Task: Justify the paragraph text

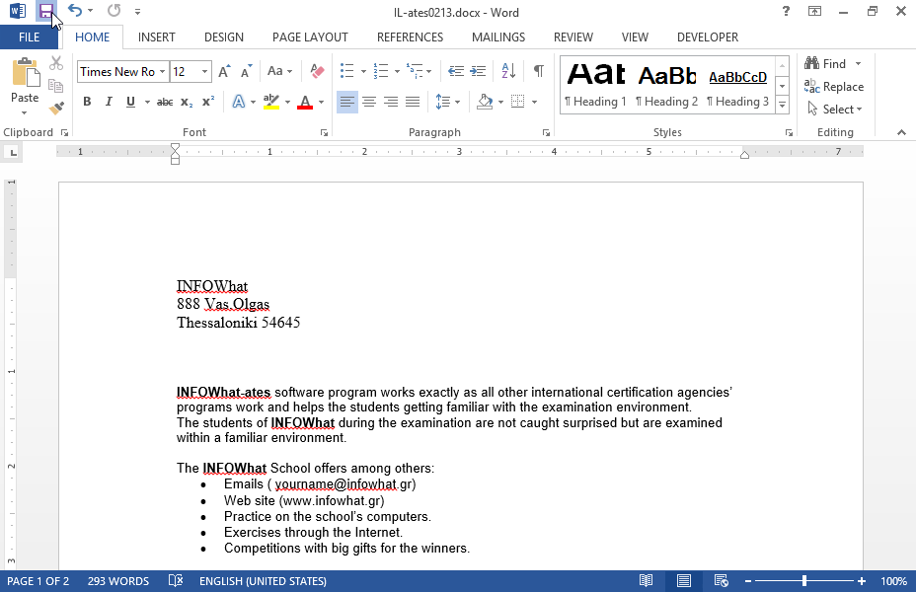Action: (x=413, y=103)
